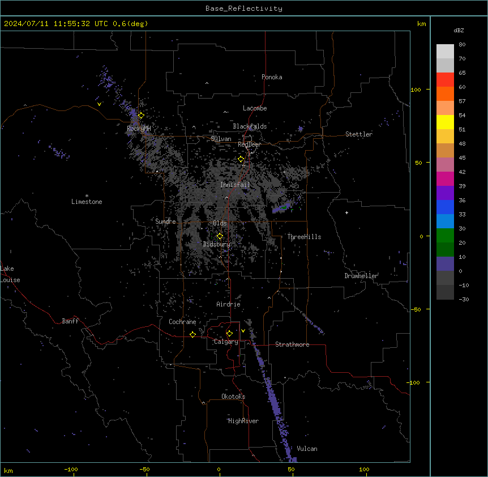Click the Blackfalds city label

tap(250, 126)
